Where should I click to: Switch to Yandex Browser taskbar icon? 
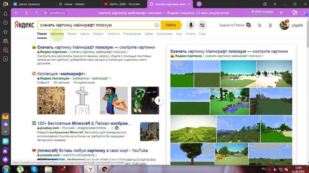tap(90, 169)
